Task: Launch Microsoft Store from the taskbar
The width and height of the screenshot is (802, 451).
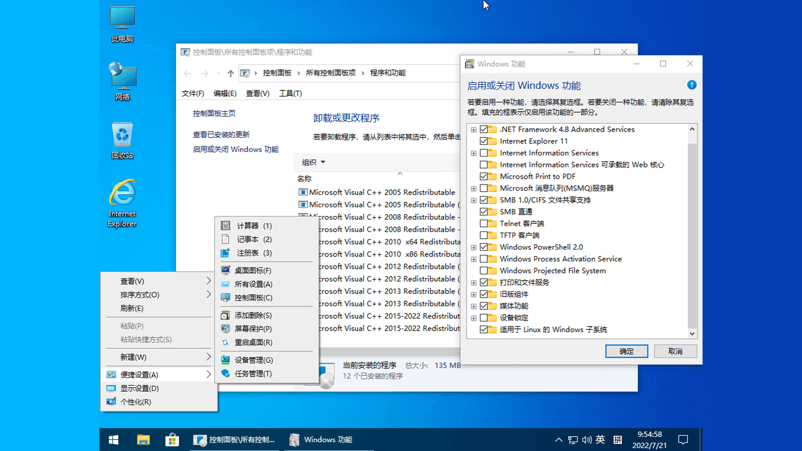Action: coord(172,439)
